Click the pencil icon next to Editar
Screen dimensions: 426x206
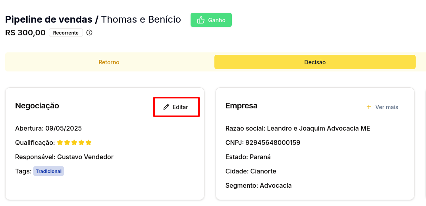coord(166,107)
